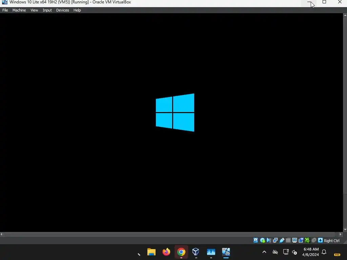Open the blue monitor app in taskbar

[x=211, y=252]
